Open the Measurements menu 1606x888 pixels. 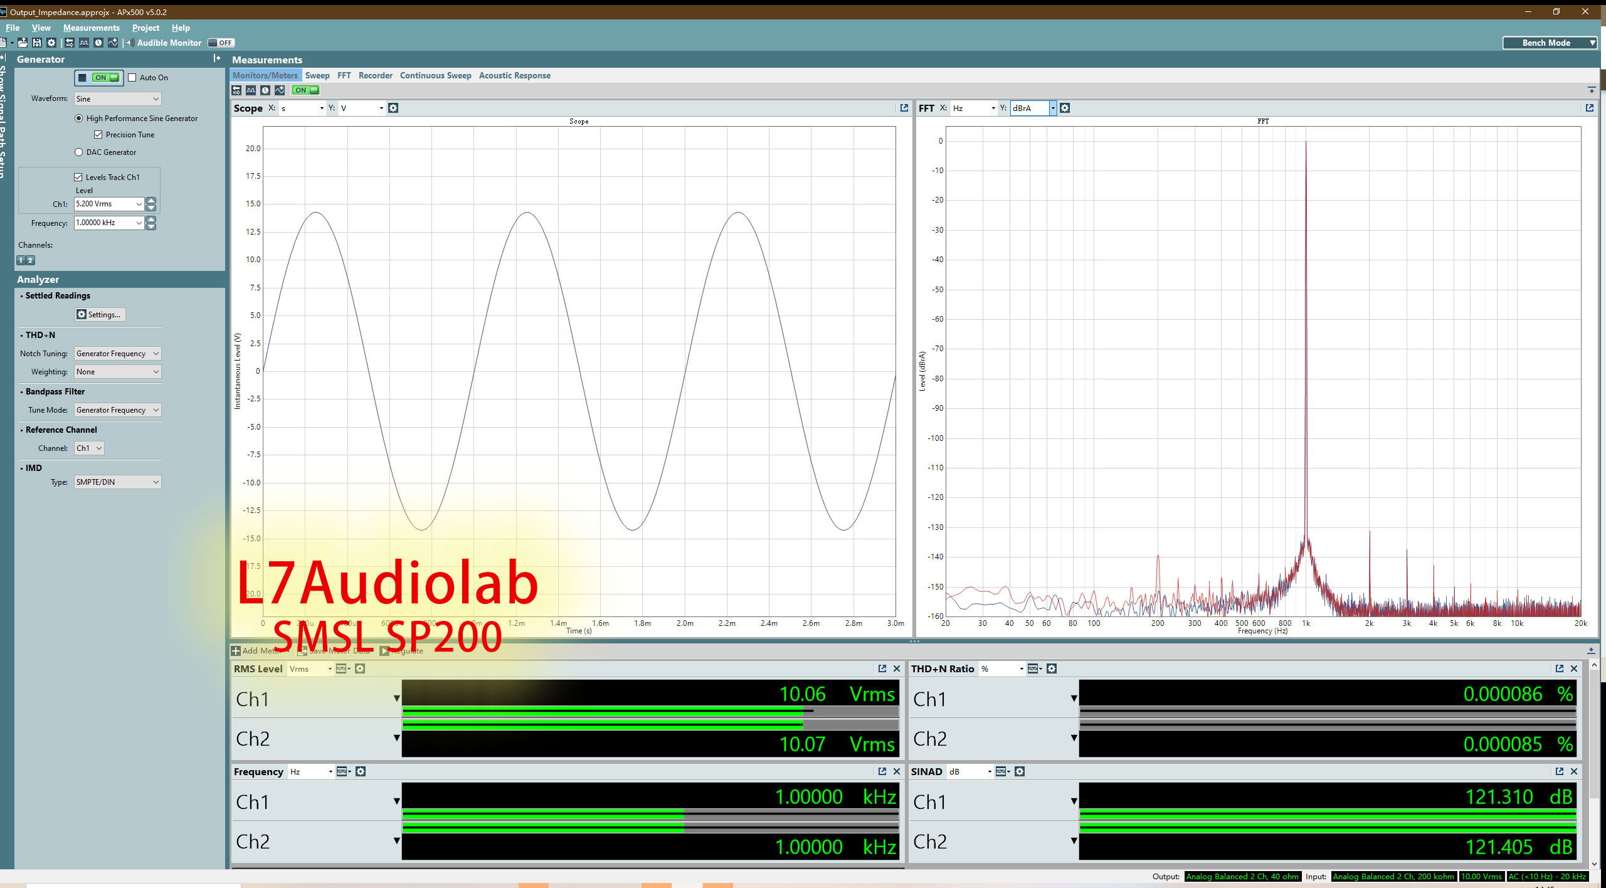tap(91, 28)
